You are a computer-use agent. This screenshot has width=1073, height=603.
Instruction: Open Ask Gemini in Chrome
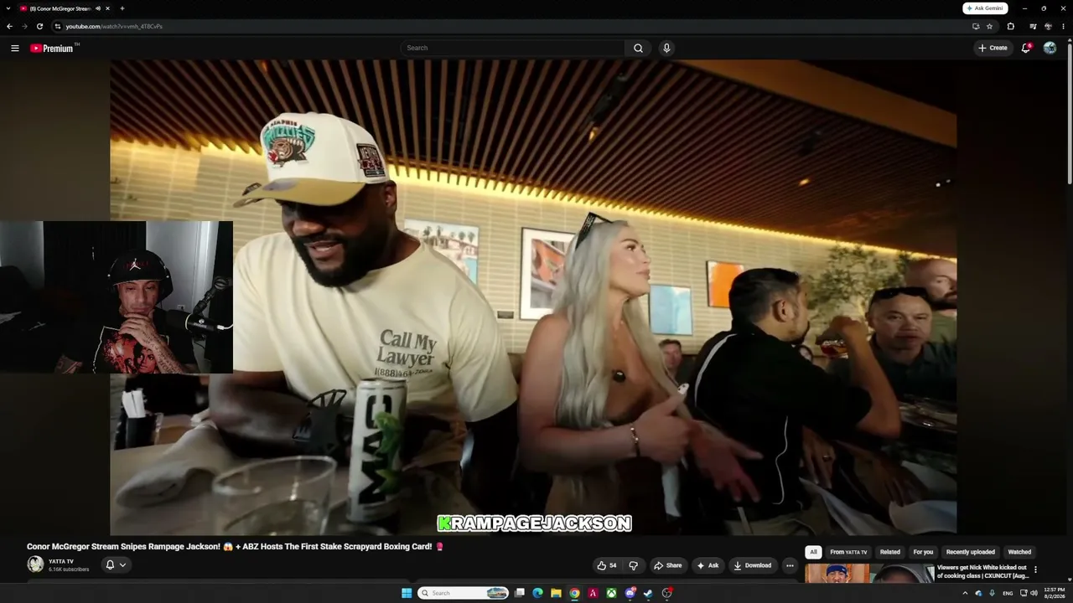(x=985, y=8)
